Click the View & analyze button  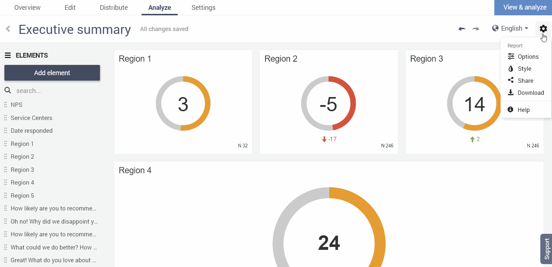click(523, 7)
